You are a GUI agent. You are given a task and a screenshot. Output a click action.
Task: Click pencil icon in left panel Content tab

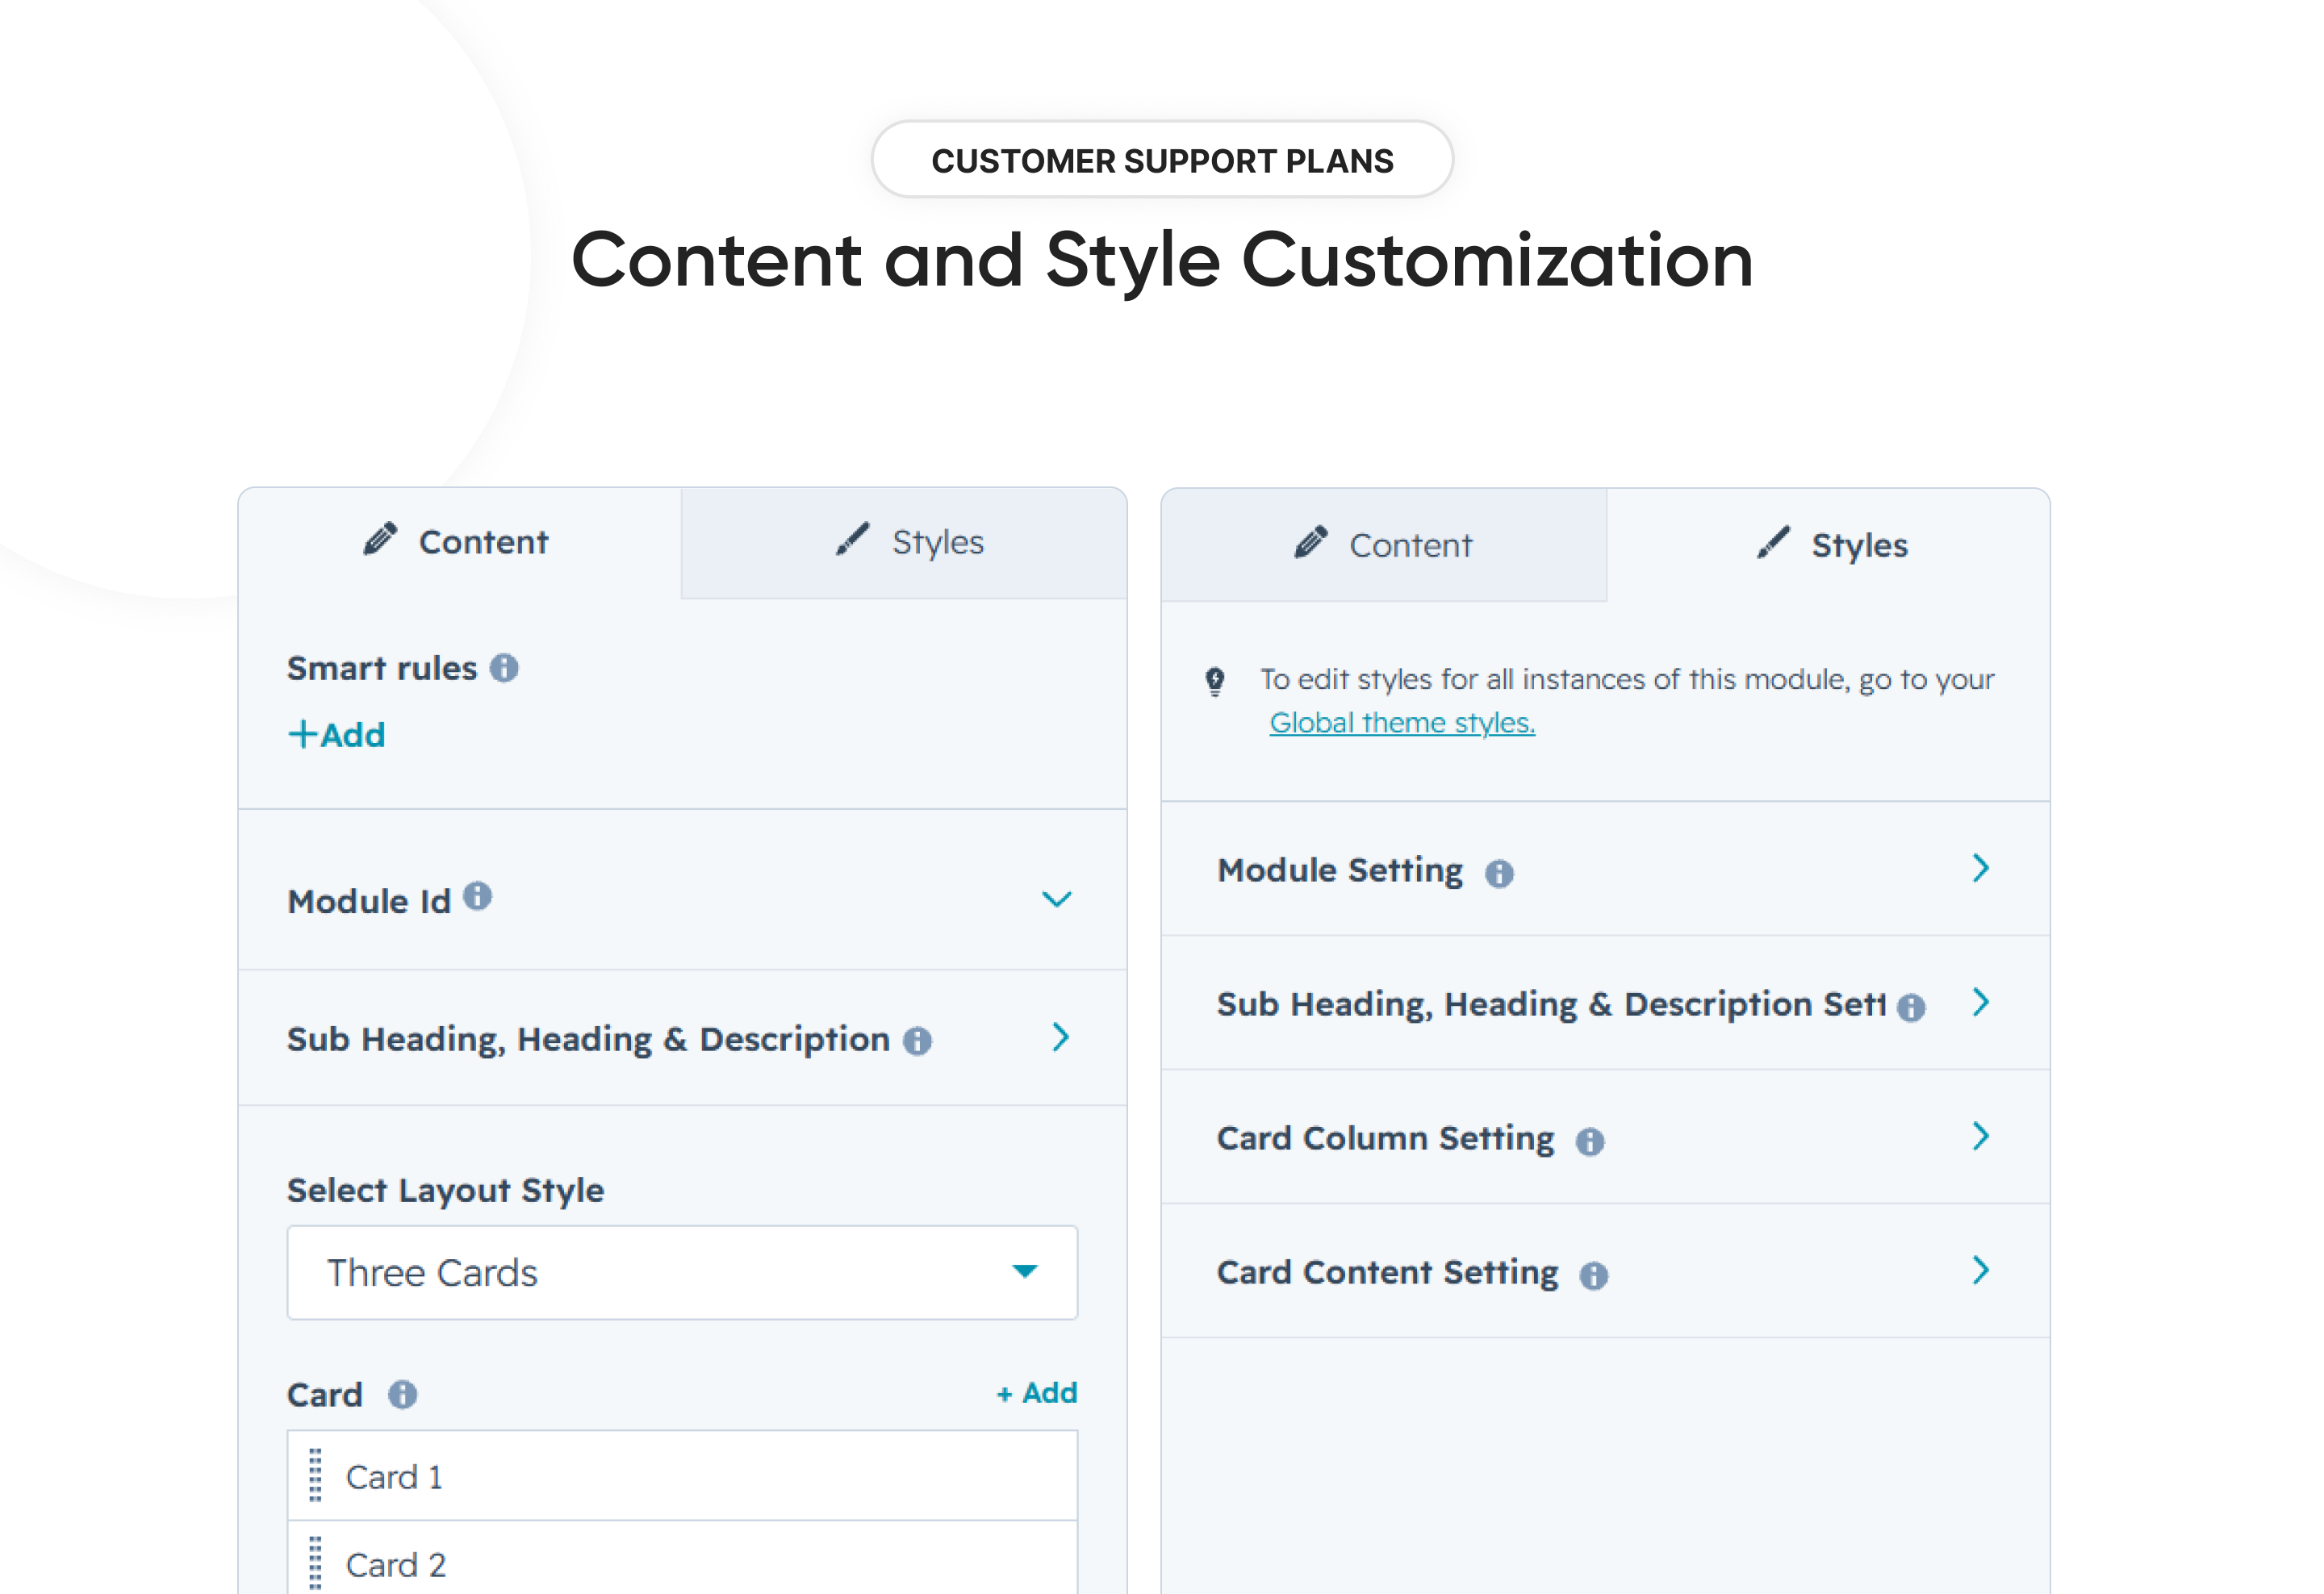click(x=380, y=540)
